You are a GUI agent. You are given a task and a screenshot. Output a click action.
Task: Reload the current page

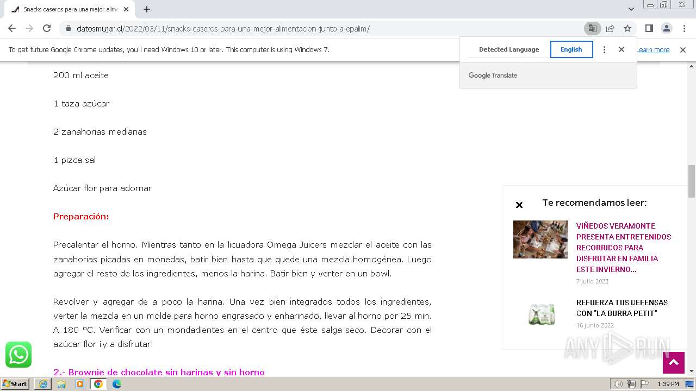tap(47, 28)
